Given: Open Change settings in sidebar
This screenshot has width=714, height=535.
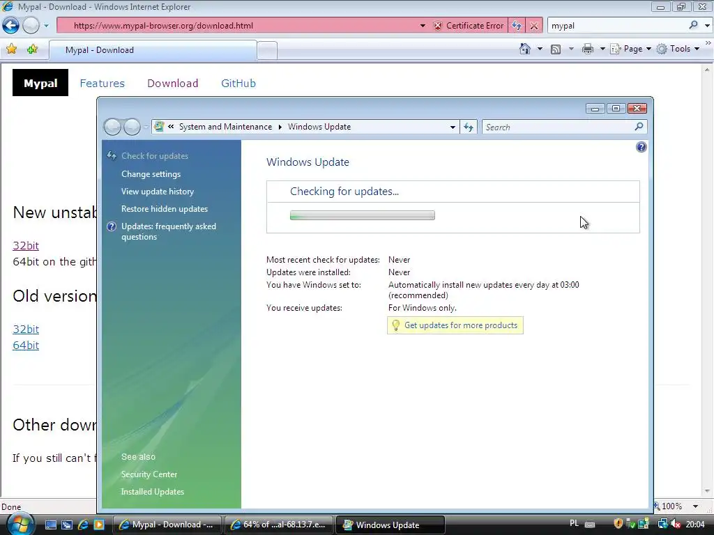Looking at the screenshot, I should pos(151,174).
